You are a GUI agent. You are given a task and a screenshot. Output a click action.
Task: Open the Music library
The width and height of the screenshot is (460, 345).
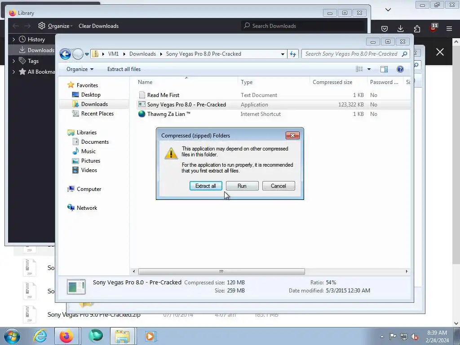coord(88,151)
